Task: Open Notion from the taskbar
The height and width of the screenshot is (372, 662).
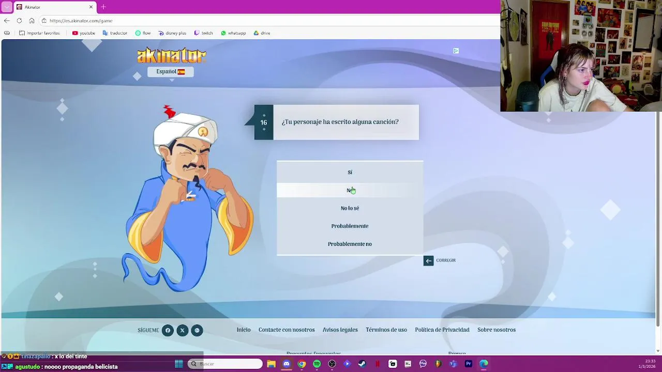Action: [x=408, y=364]
